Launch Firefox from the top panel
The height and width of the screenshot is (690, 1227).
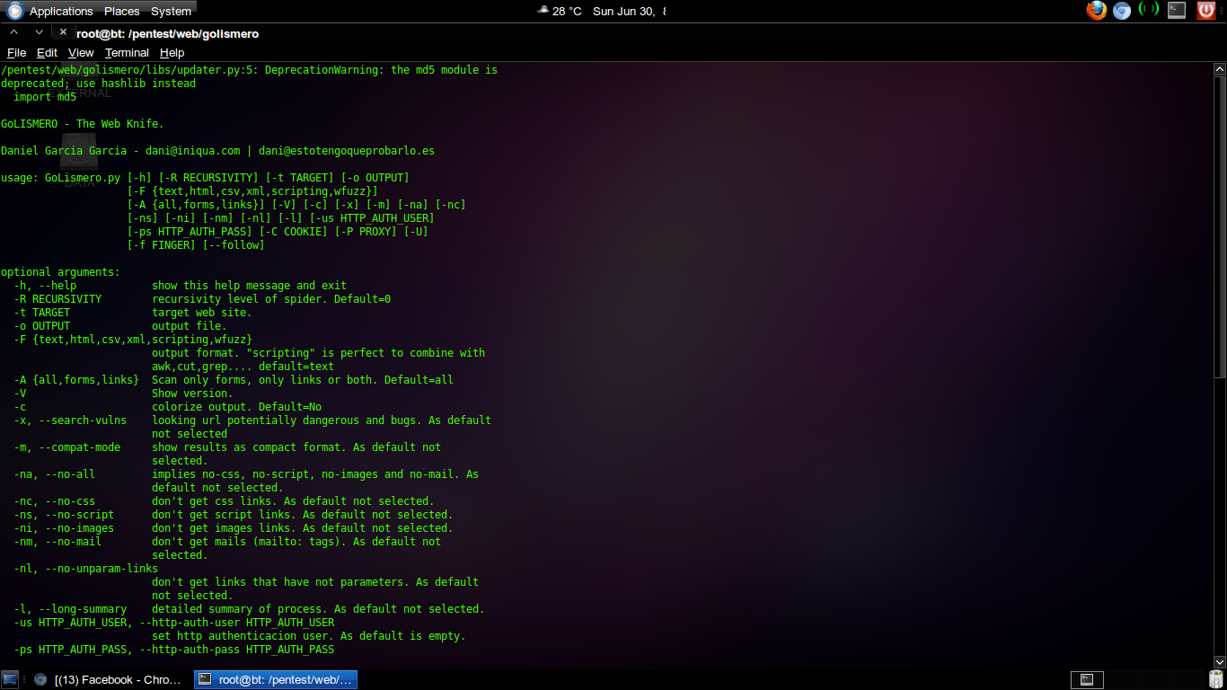(1096, 11)
